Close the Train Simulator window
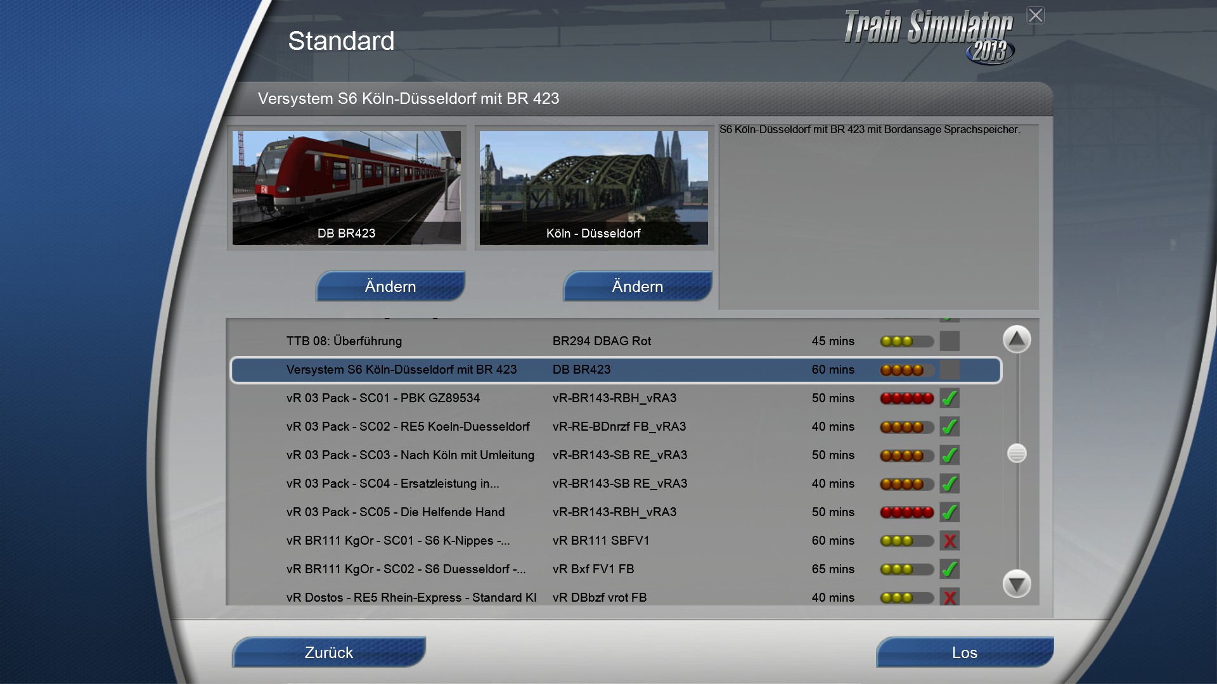The image size is (1217, 684). pos(1036,15)
